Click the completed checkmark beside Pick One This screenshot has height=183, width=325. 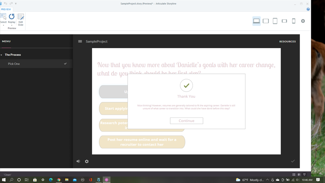click(x=65, y=64)
